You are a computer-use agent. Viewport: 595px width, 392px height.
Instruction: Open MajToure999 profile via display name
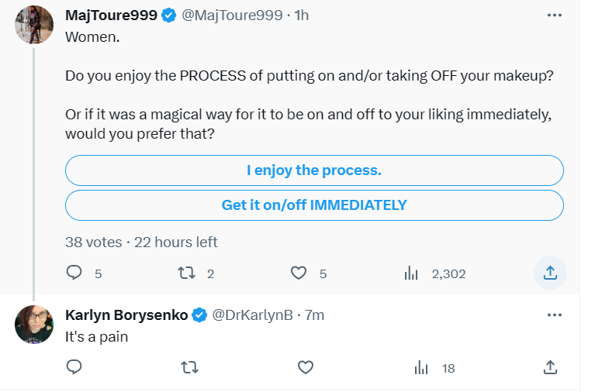tap(111, 15)
